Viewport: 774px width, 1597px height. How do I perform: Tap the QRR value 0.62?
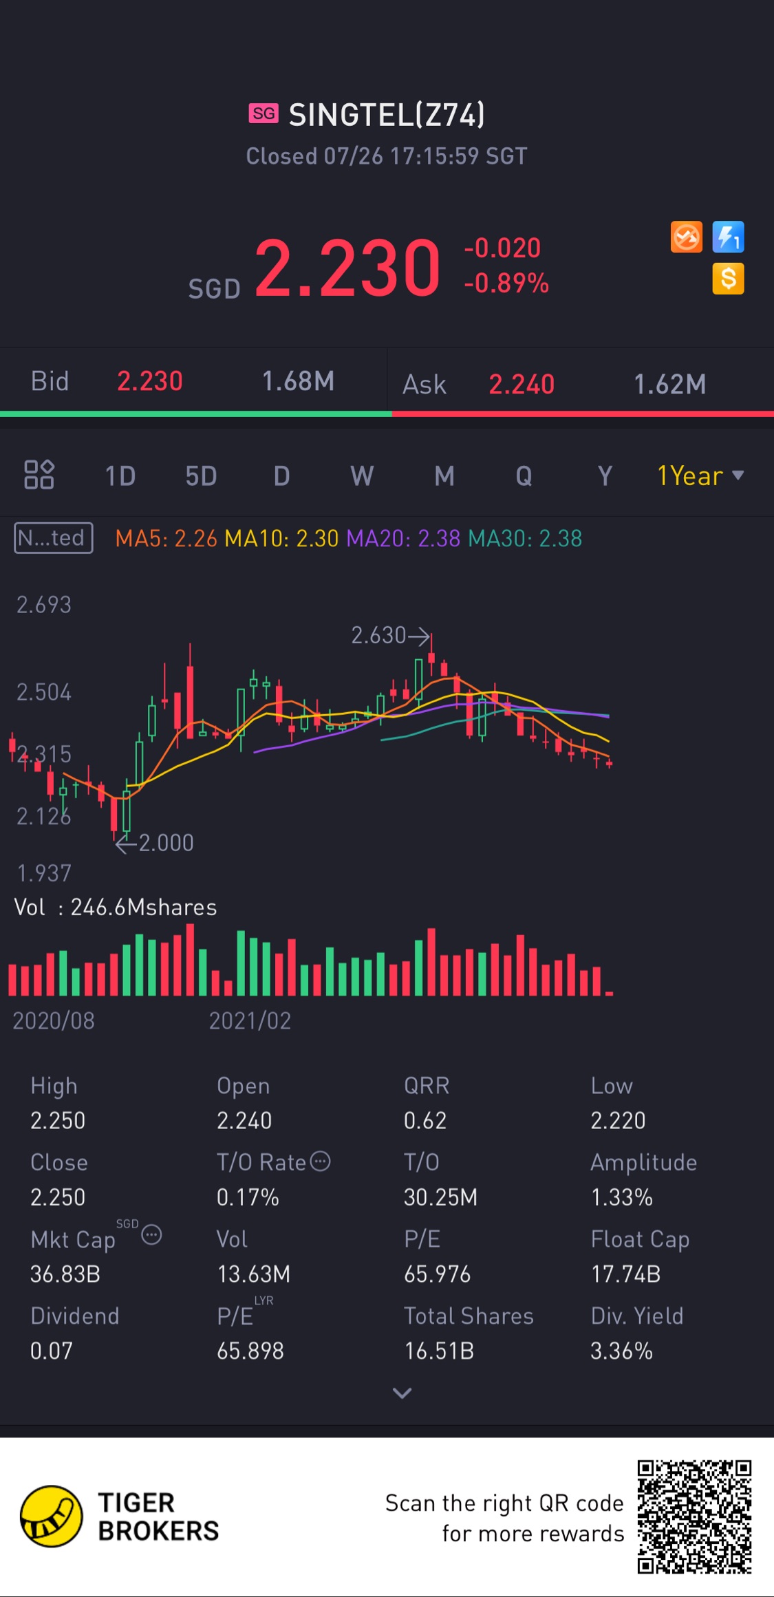425,1120
